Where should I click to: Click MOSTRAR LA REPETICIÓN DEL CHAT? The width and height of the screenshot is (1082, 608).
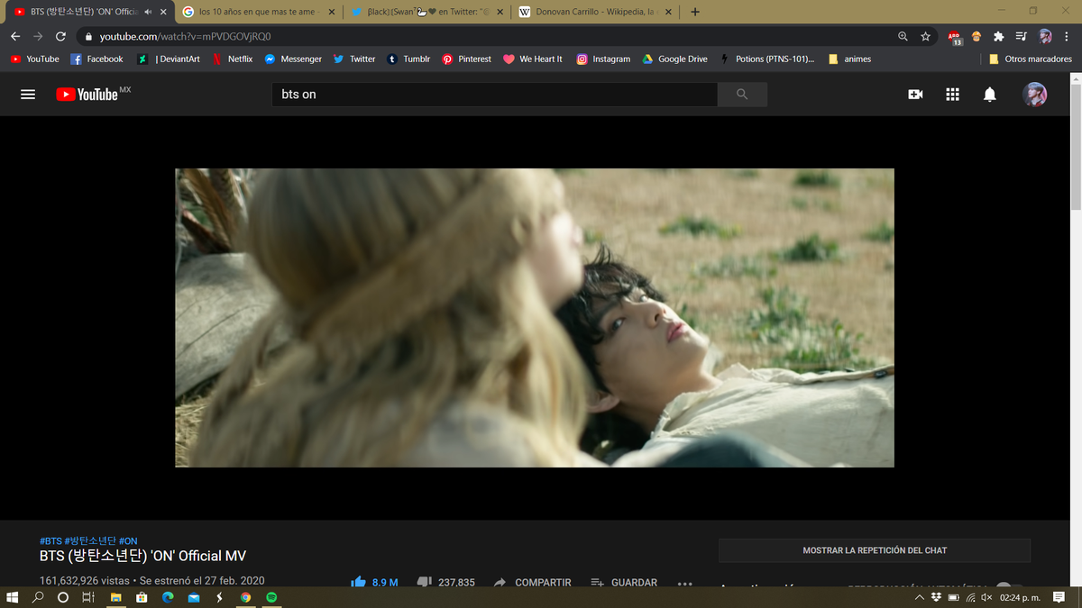click(875, 550)
